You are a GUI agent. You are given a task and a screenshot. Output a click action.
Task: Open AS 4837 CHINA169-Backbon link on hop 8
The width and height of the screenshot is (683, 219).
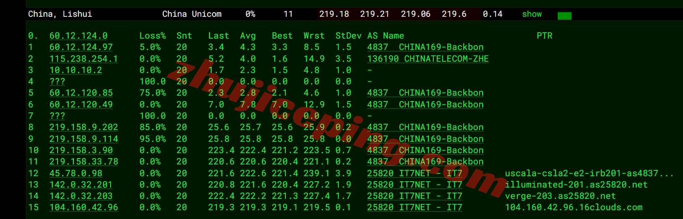tap(425, 127)
